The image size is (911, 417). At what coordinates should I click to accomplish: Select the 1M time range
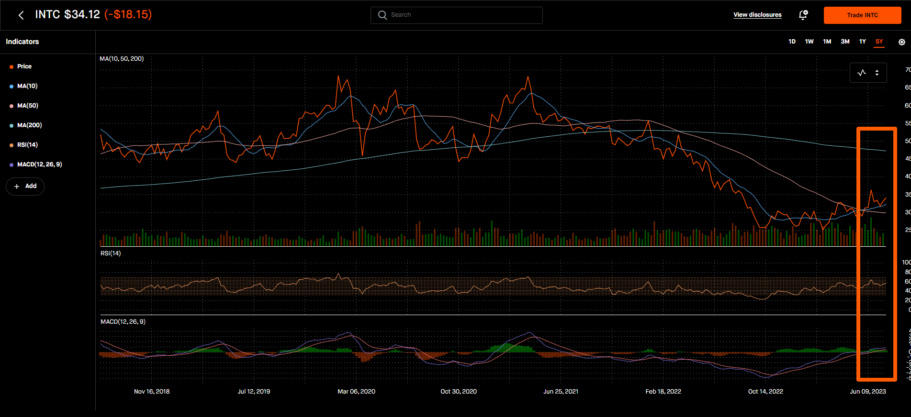pyautogui.click(x=827, y=42)
